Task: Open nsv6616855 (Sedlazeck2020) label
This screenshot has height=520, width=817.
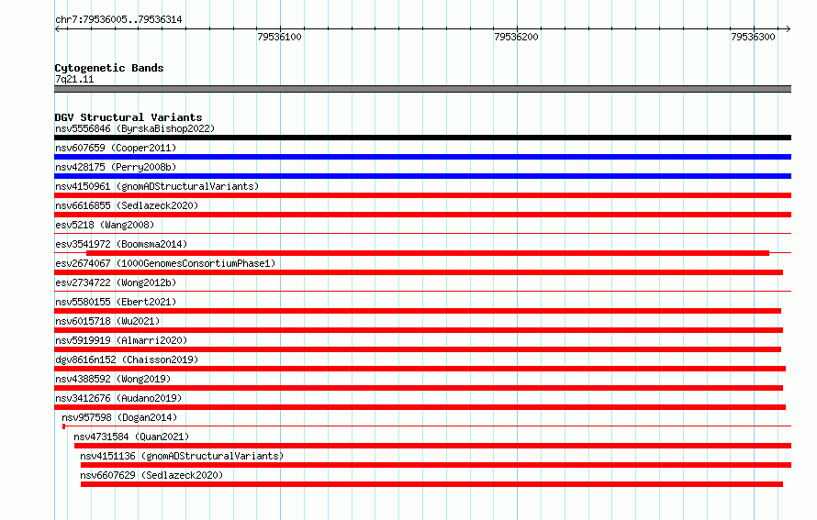Action: pos(127,205)
